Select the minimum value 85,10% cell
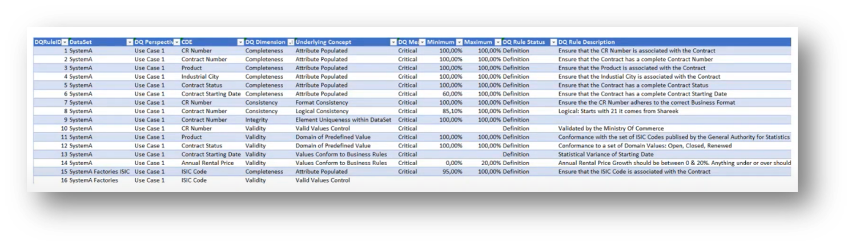Screen dimensions: 852x246 pyautogui.click(x=452, y=111)
